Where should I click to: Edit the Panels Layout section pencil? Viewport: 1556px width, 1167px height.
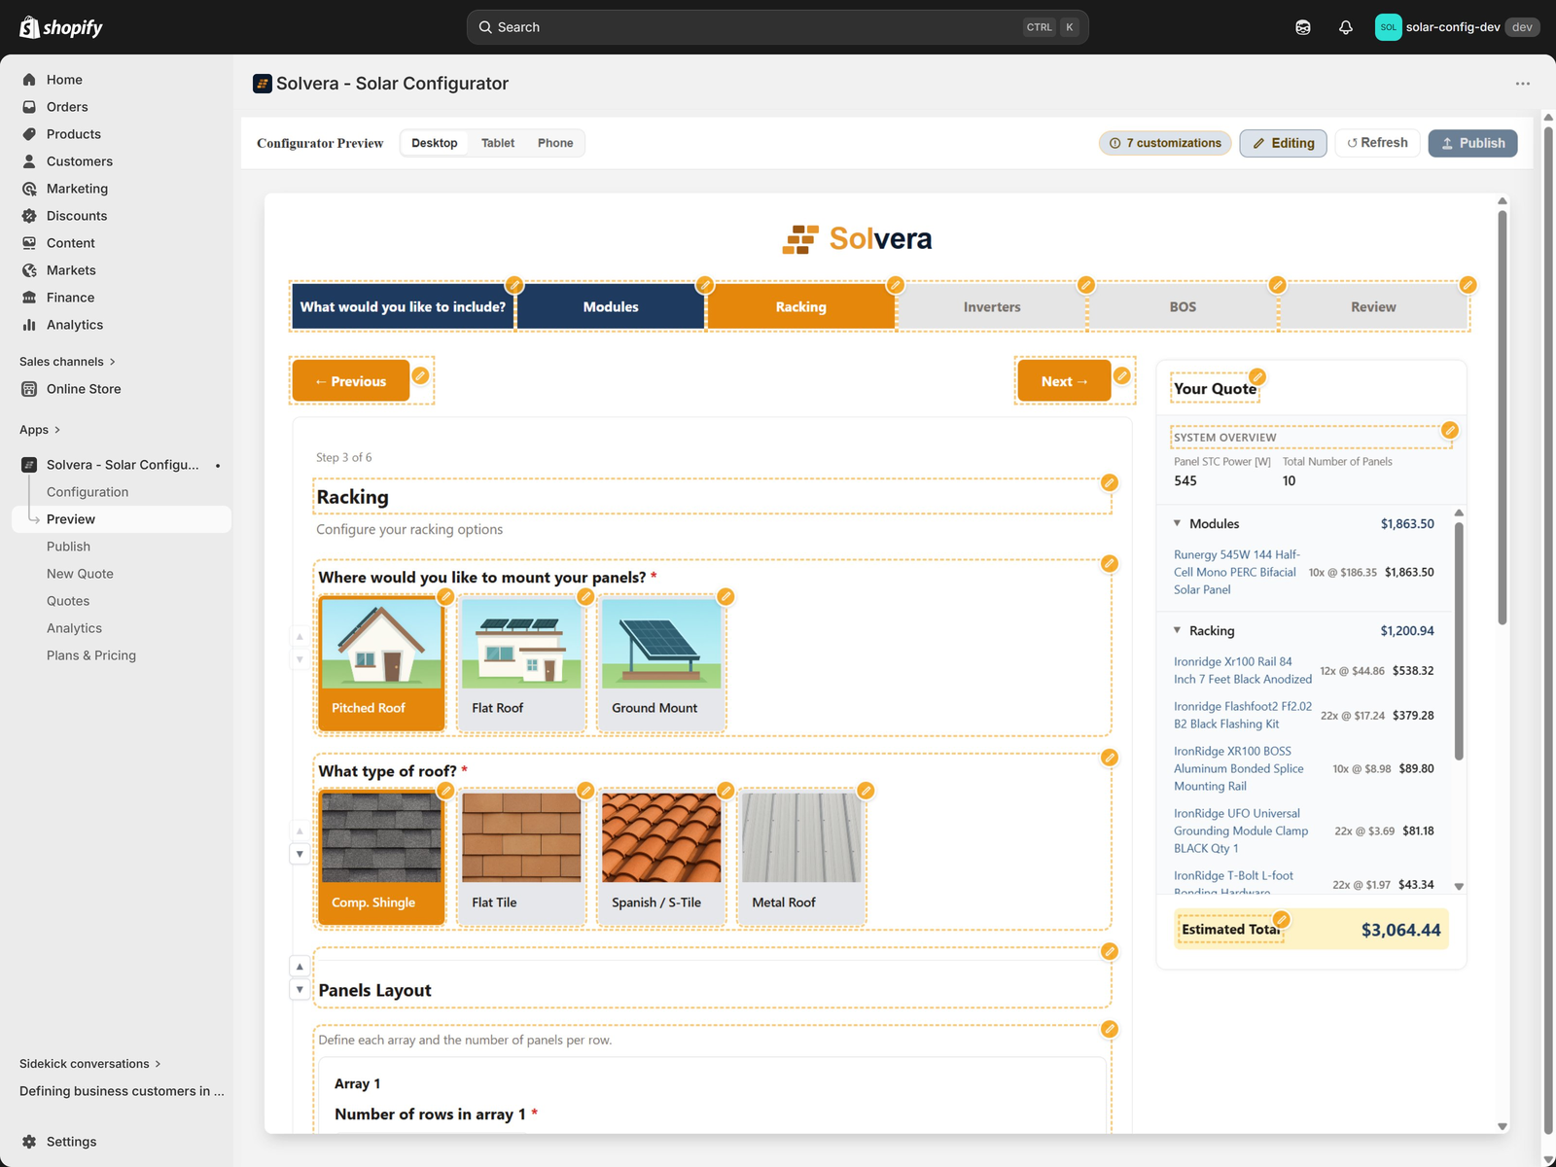click(1110, 951)
